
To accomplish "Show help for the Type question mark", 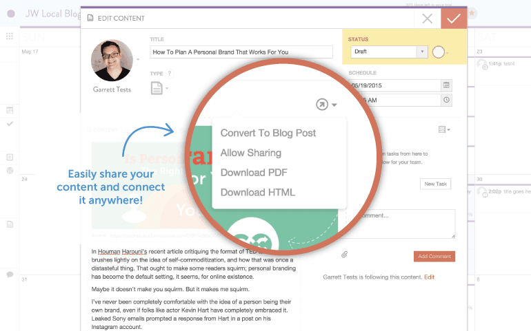I will tap(170, 74).
